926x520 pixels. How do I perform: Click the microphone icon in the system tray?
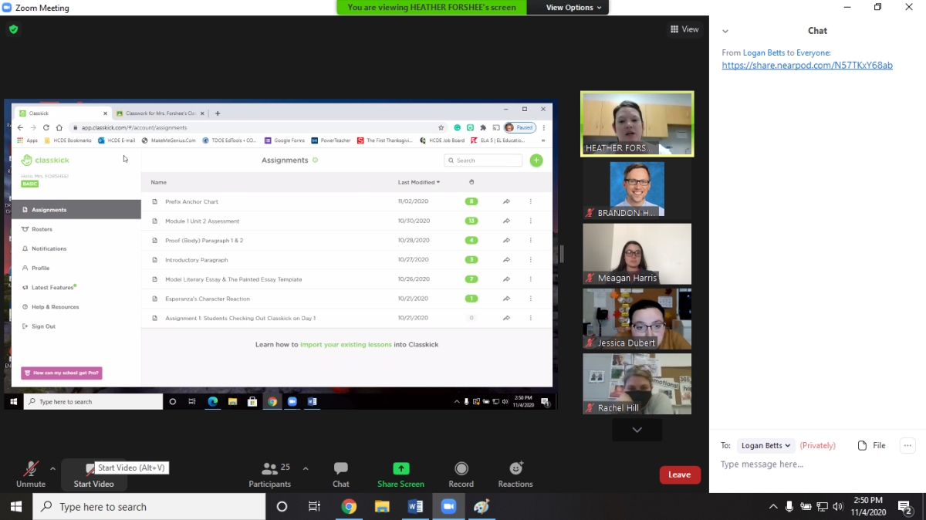(x=789, y=507)
